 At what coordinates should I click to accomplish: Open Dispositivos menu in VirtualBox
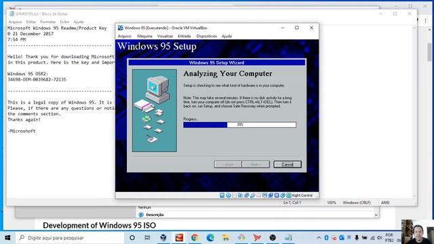pyautogui.click(x=206, y=36)
